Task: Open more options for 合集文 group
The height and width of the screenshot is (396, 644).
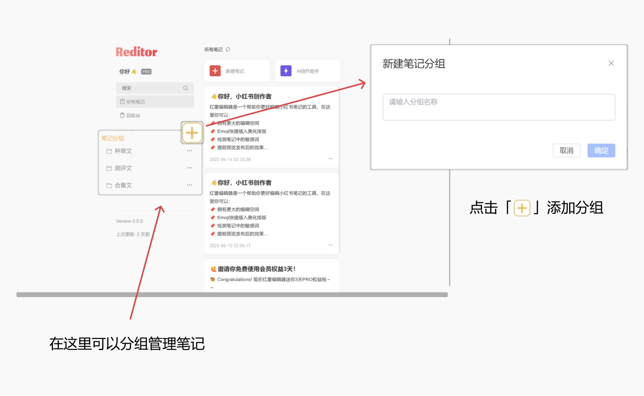Action: (189, 185)
